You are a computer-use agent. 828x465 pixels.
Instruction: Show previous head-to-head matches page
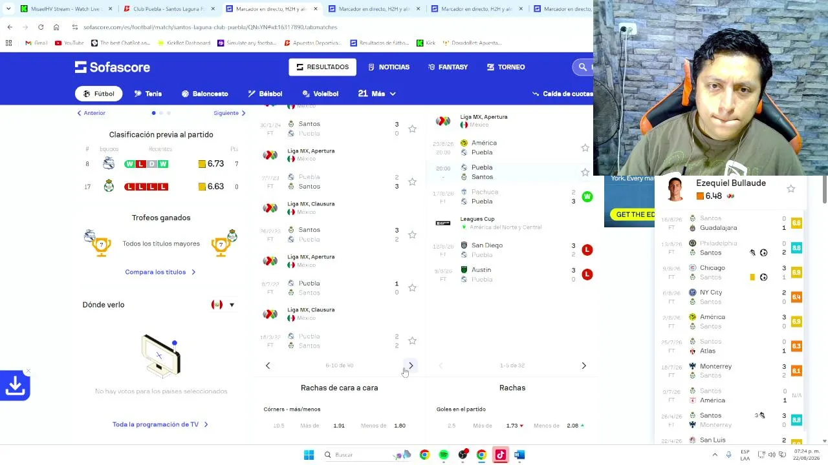point(268,366)
